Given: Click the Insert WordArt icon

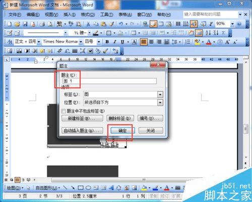Looking at the screenshot, I should click(111, 188).
